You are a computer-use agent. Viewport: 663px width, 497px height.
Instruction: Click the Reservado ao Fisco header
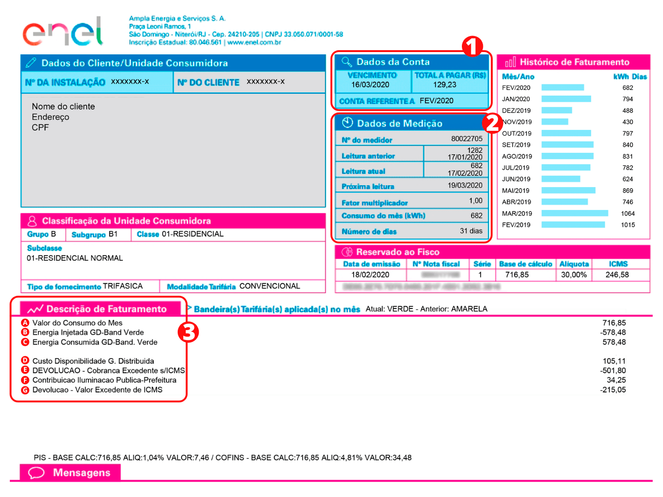pos(492,252)
